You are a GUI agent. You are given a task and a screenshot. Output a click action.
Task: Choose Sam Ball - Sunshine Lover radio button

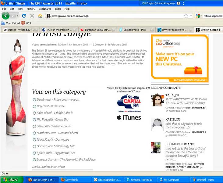point(34,126)
